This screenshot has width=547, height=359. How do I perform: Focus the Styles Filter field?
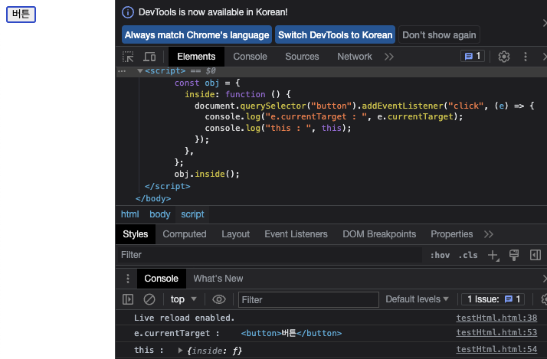tap(270, 255)
